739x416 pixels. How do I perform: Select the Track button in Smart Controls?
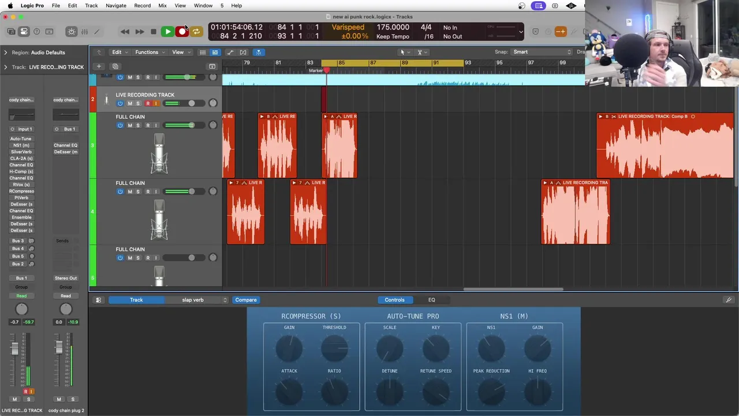point(136,300)
